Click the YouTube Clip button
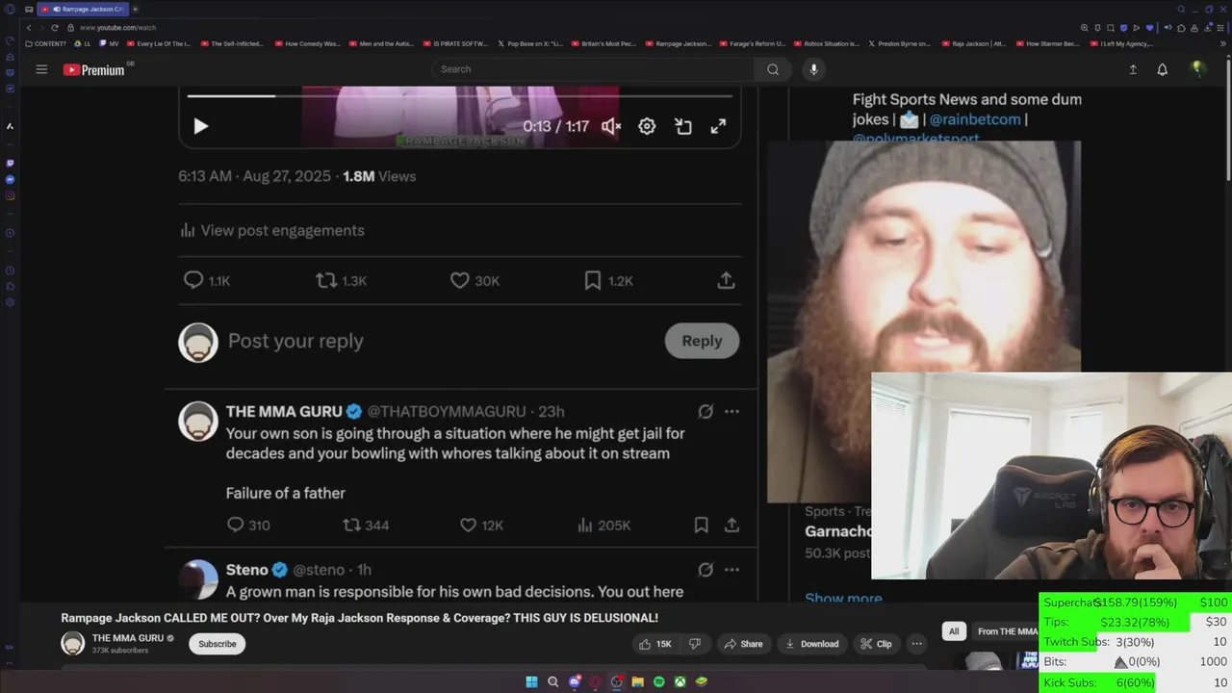Screen dimensions: 1232x693 (x=876, y=644)
